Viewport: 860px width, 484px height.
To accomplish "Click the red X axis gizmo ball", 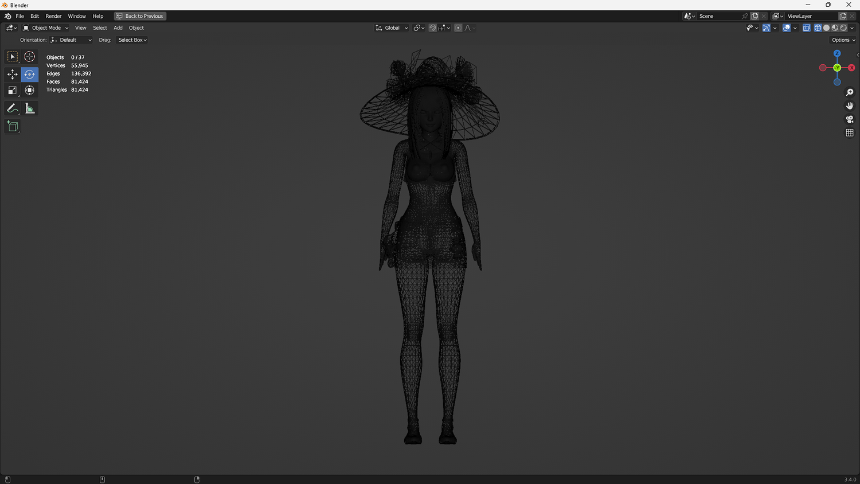I will pos(851,68).
